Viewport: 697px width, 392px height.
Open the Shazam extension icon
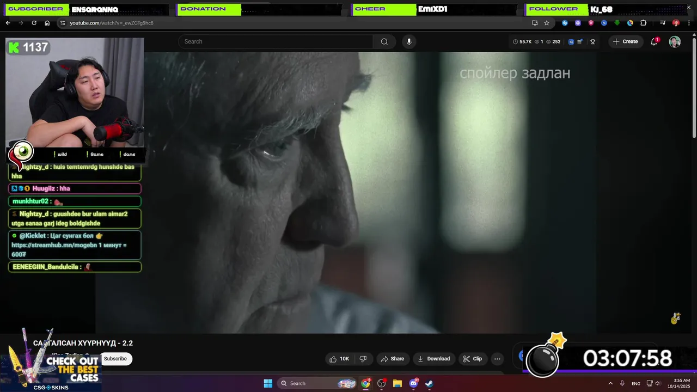coord(565,23)
